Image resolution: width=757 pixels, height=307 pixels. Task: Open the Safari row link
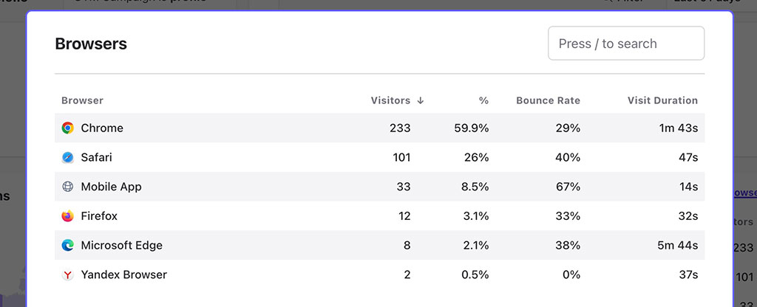point(97,157)
